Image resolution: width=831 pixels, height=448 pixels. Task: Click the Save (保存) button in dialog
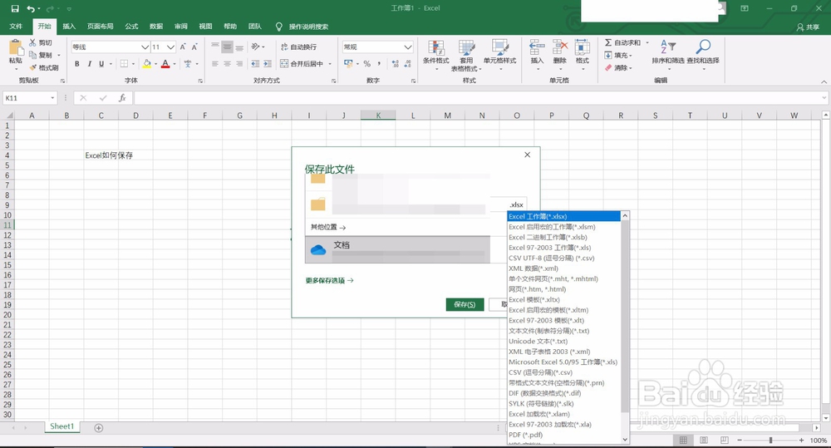tap(465, 304)
